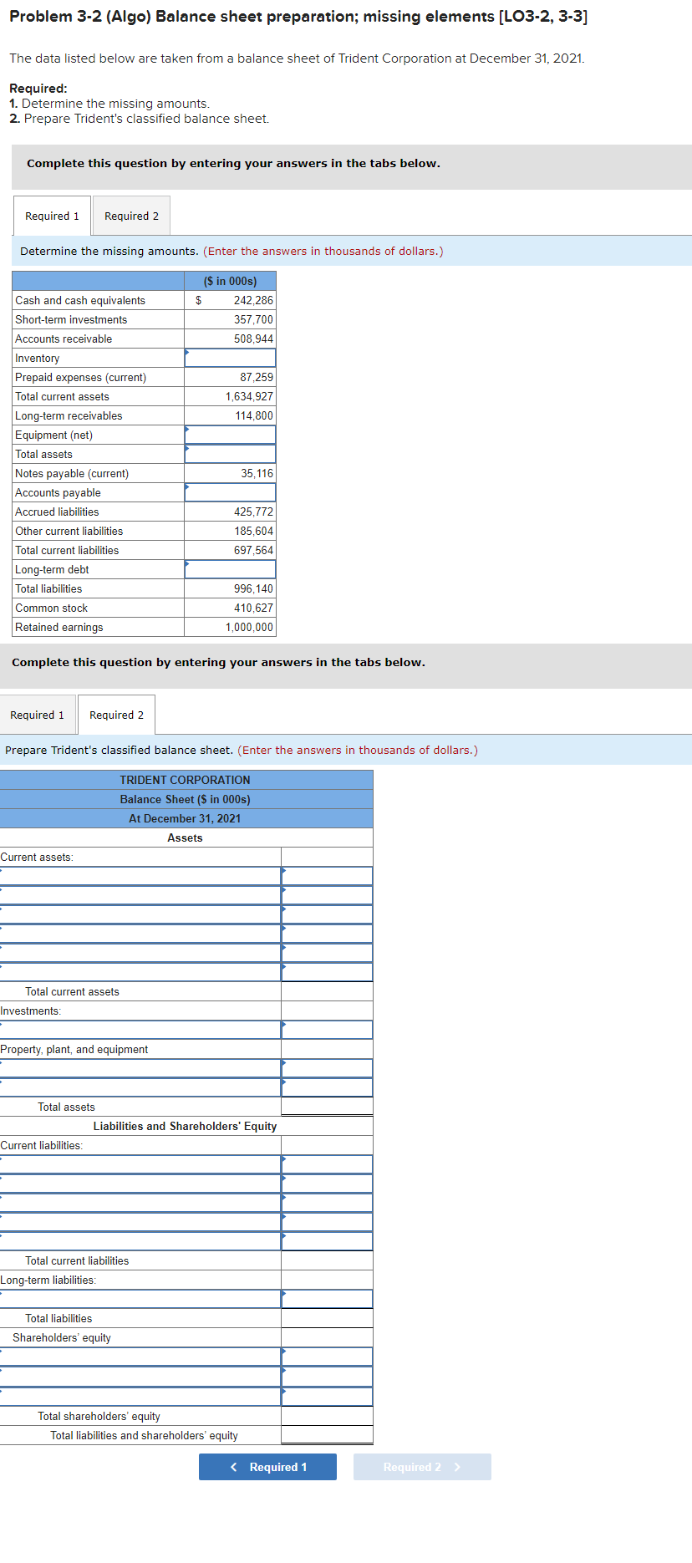Click the Inventory amount field
This screenshot has height=1563, width=692.
230,358
